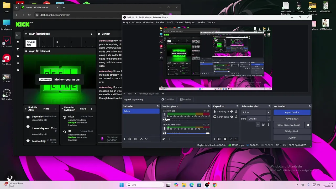This screenshot has height=189, width=336.
Task: Select the Sahne scene
Action: [141, 111]
